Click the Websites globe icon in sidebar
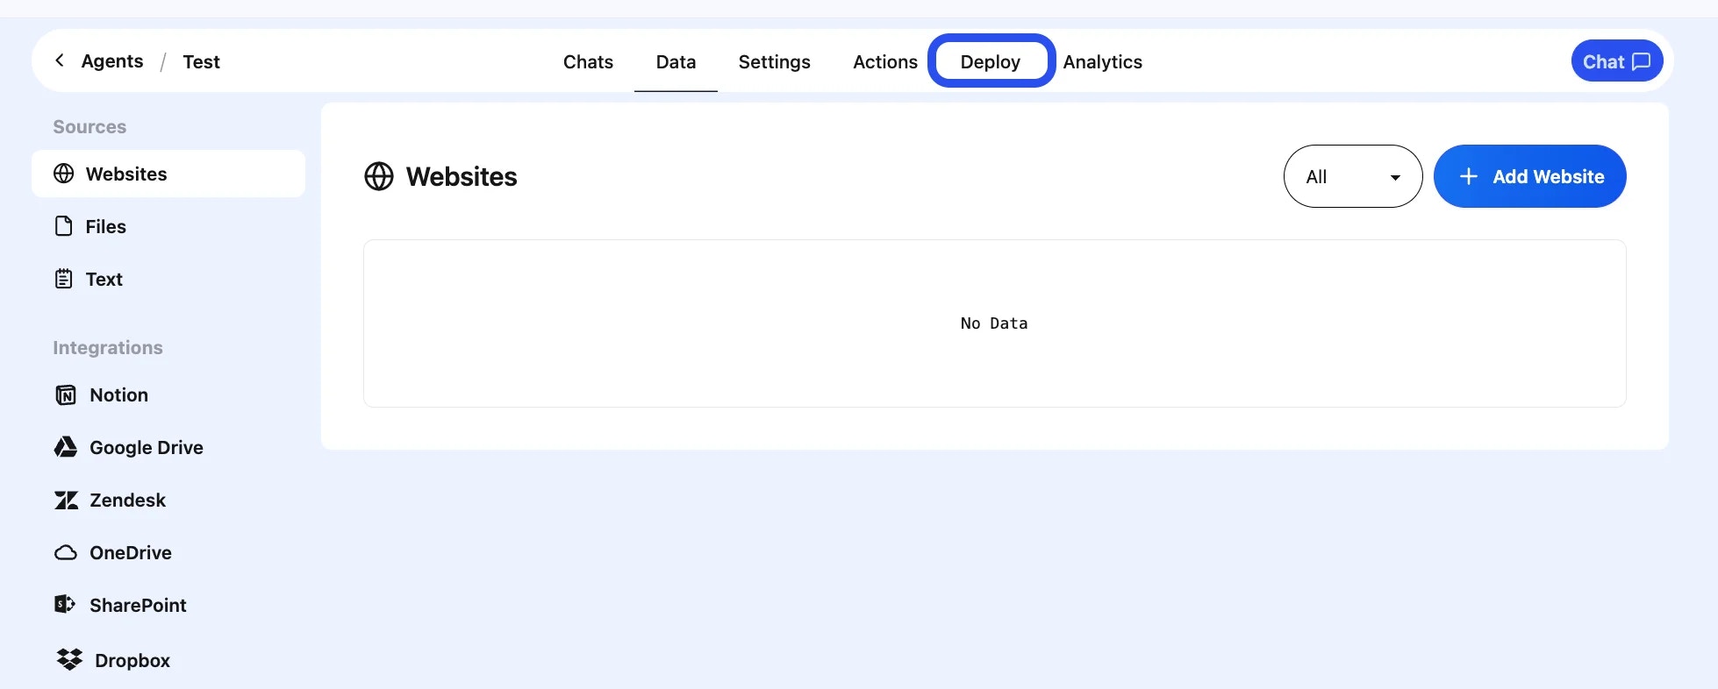1718x689 pixels. tap(64, 174)
